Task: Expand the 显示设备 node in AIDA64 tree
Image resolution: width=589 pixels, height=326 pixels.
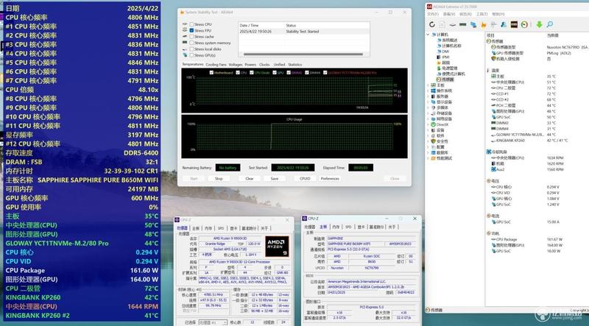Action: coord(428,102)
